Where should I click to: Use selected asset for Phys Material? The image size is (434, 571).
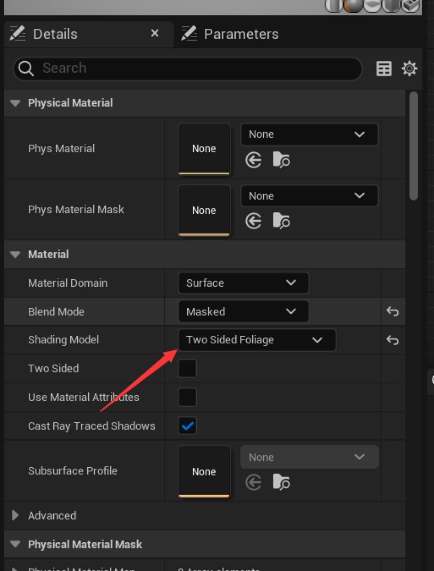(254, 160)
